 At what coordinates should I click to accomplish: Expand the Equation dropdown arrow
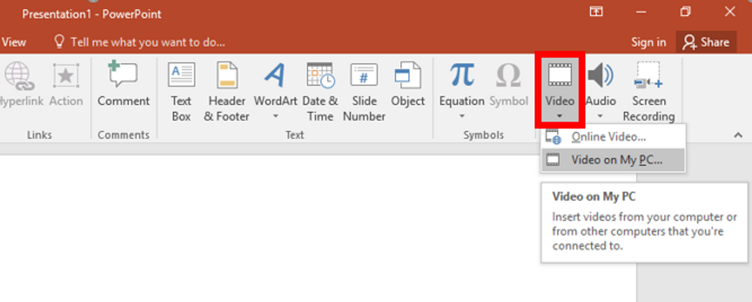point(462,116)
